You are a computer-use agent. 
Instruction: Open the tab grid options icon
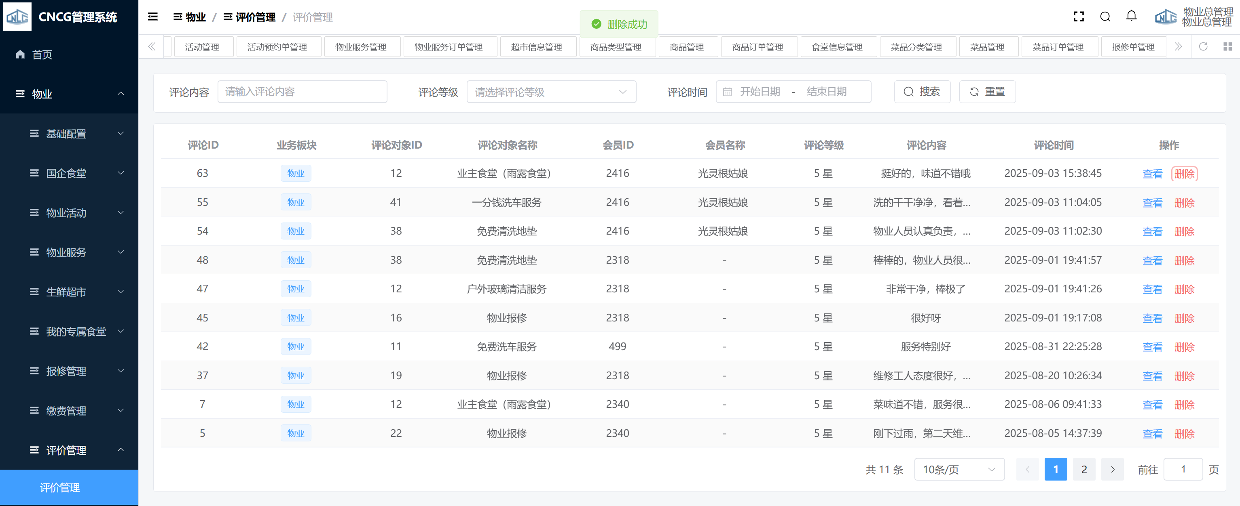pyautogui.click(x=1227, y=46)
